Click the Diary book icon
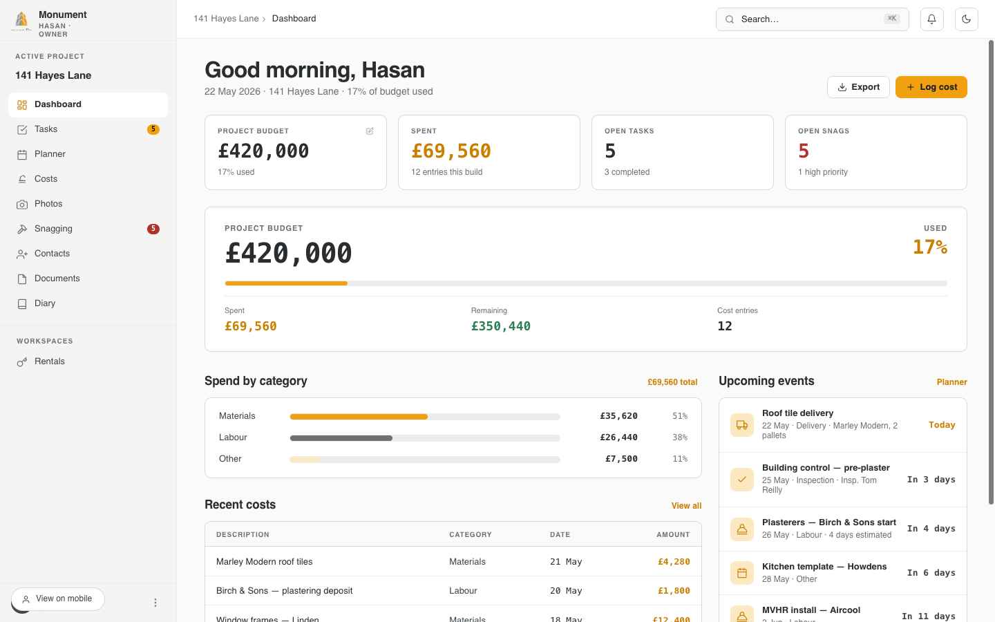995x622 pixels. coord(22,304)
